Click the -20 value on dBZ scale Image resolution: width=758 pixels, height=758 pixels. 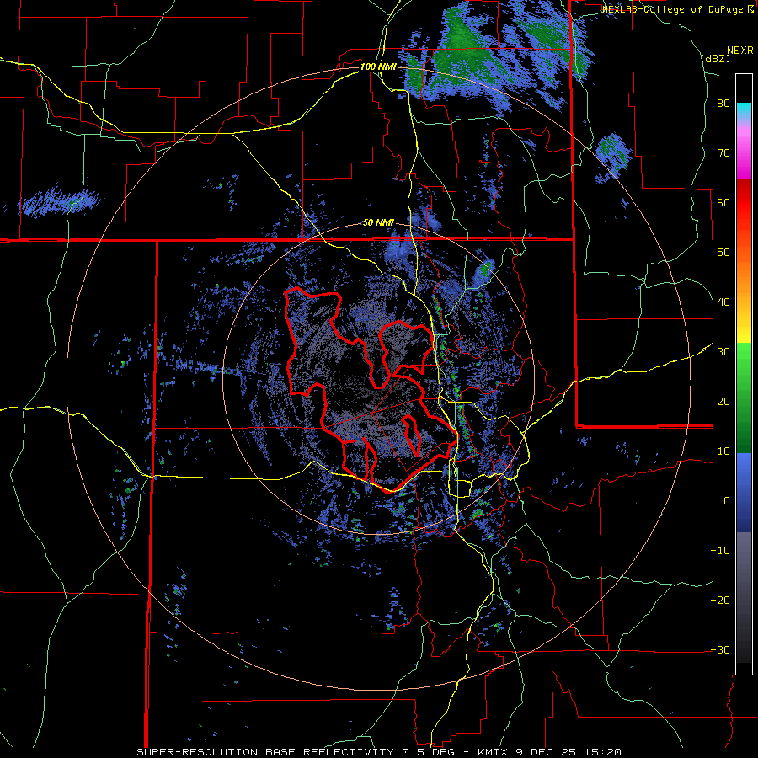(720, 600)
